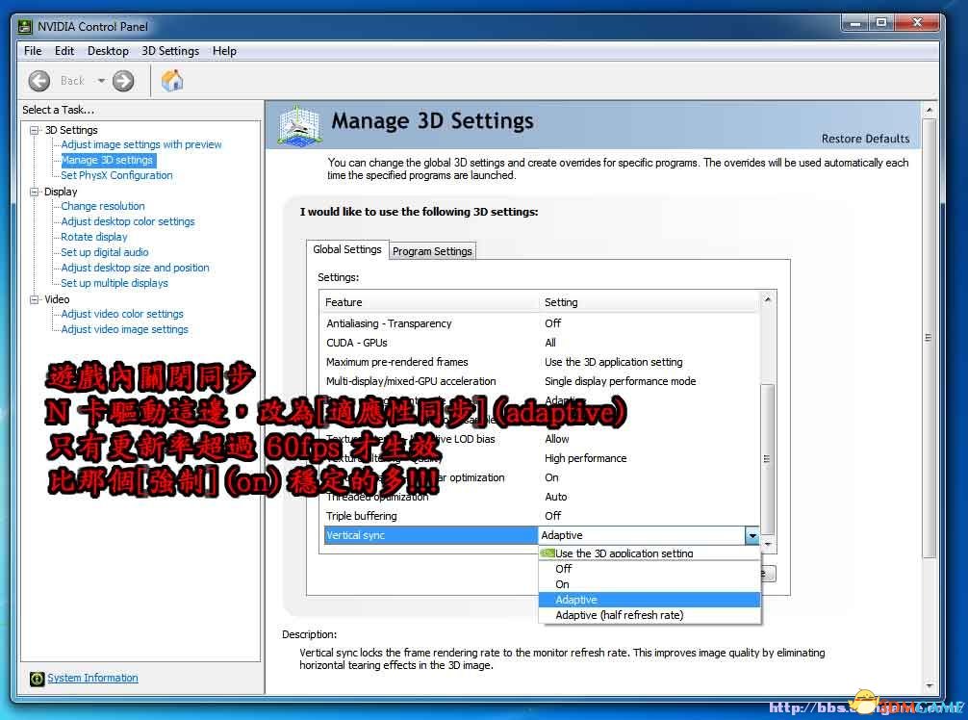Collapse the 3D Settings tree node
The image size is (968, 720).
click(35, 130)
